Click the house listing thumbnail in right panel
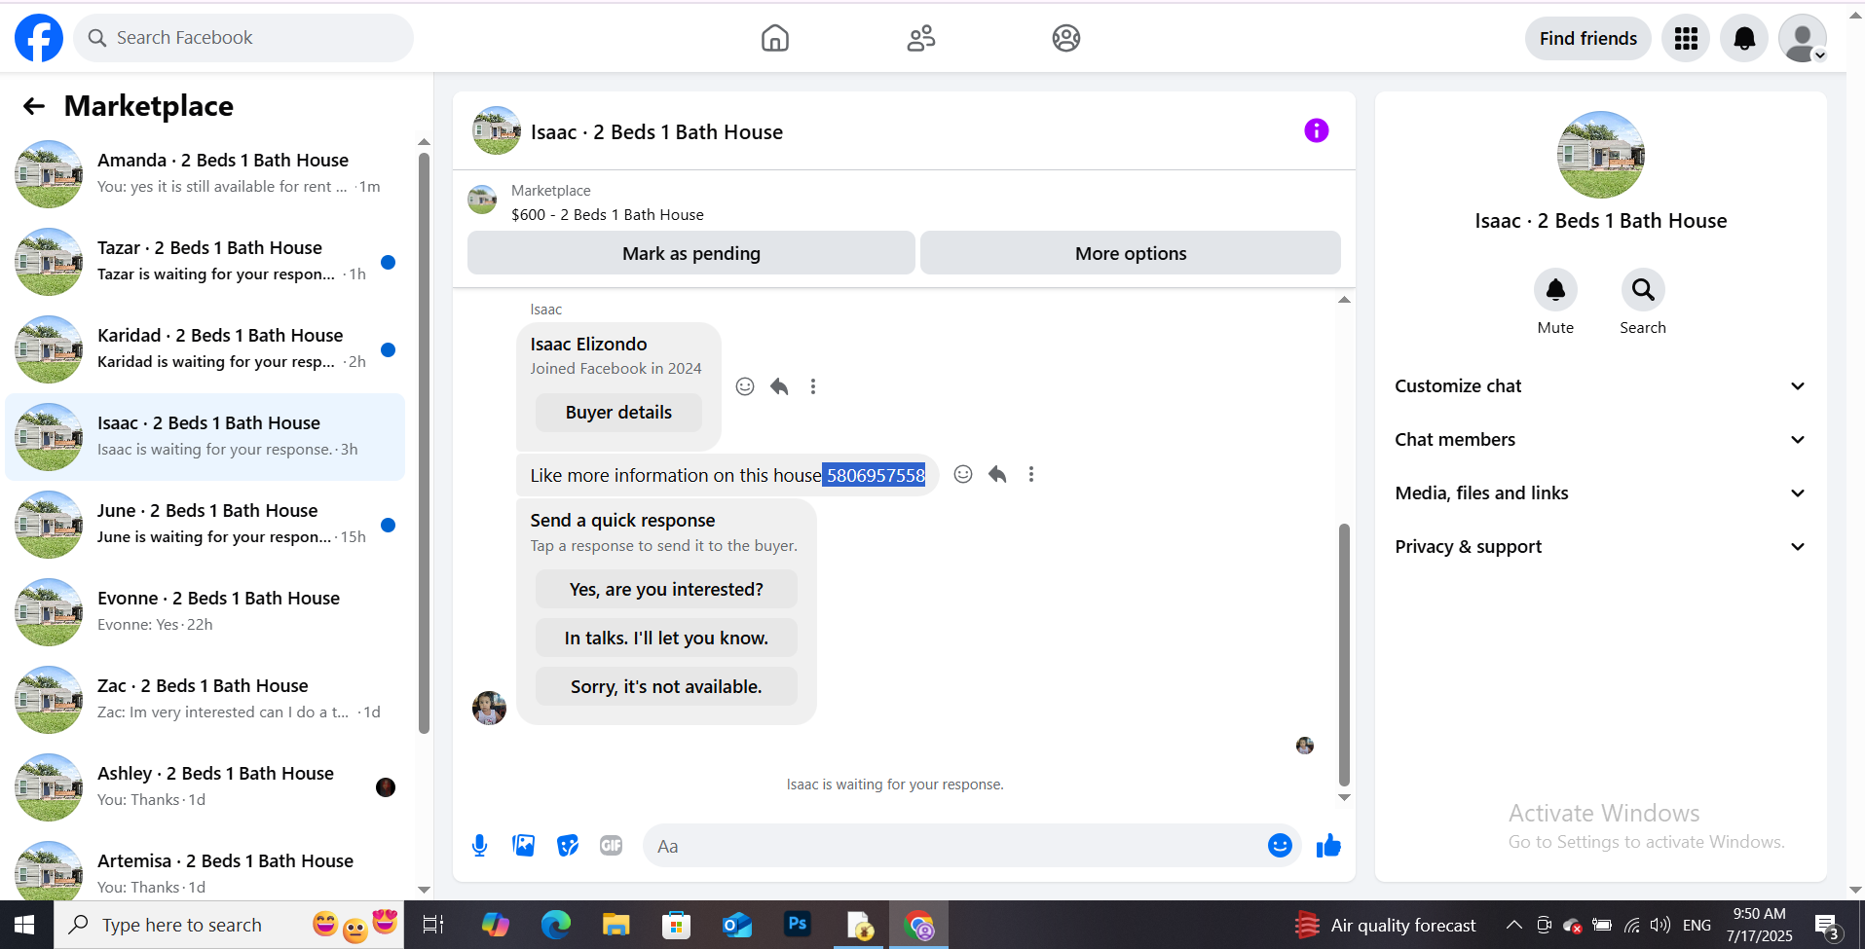 pyautogui.click(x=1601, y=155)
